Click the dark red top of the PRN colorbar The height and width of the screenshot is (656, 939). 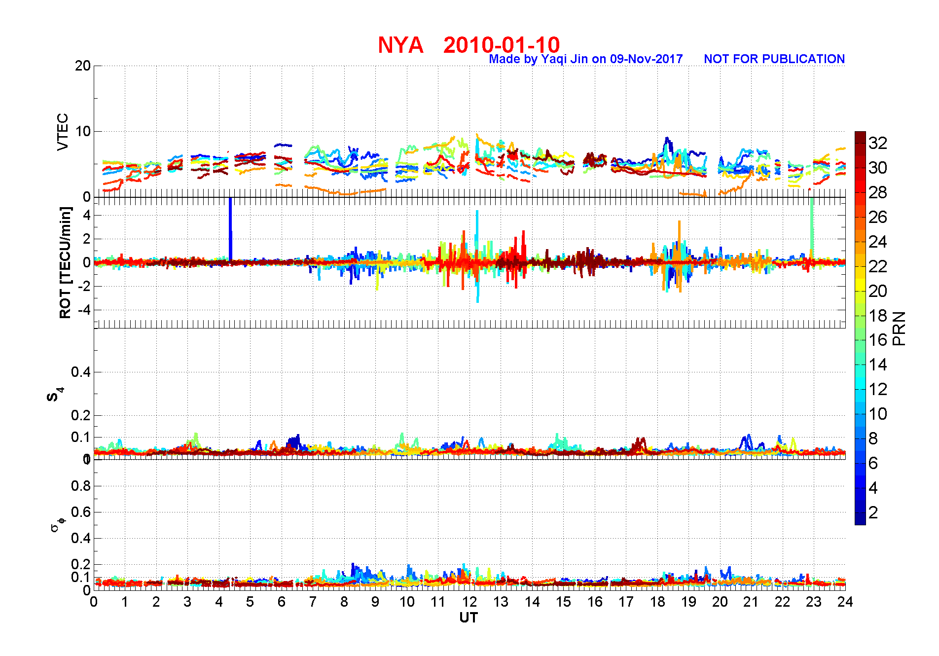coord(860,138)
